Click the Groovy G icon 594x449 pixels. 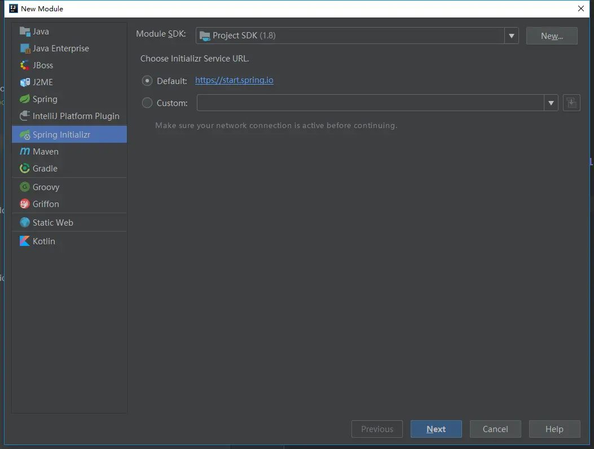(25, 187)
